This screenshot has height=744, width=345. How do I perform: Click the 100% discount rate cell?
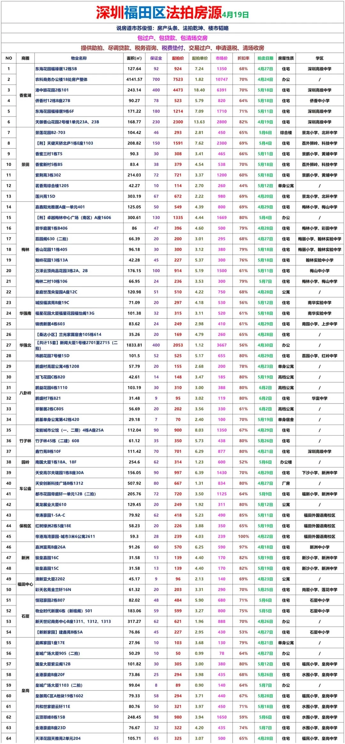pyautogui.click(x=243, y=536)
